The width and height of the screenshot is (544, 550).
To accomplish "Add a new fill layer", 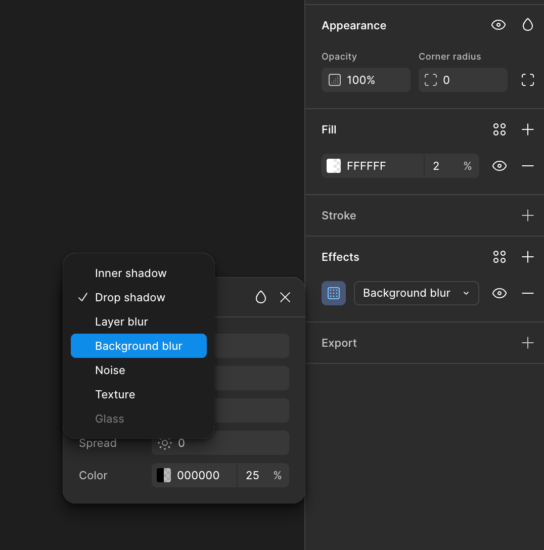I will tap(527, 129).
